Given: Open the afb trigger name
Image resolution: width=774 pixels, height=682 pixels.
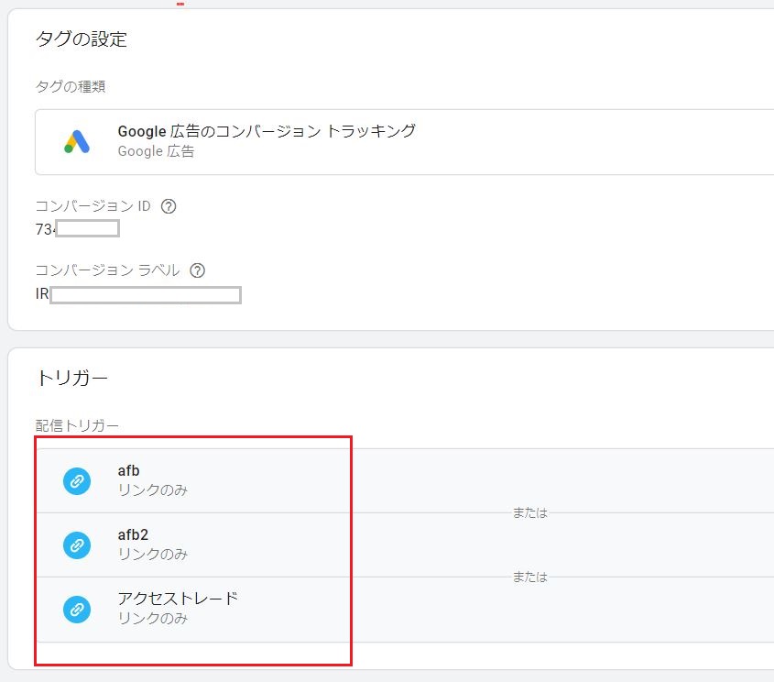Looking at the screenshot, I should tap(129, 471).
